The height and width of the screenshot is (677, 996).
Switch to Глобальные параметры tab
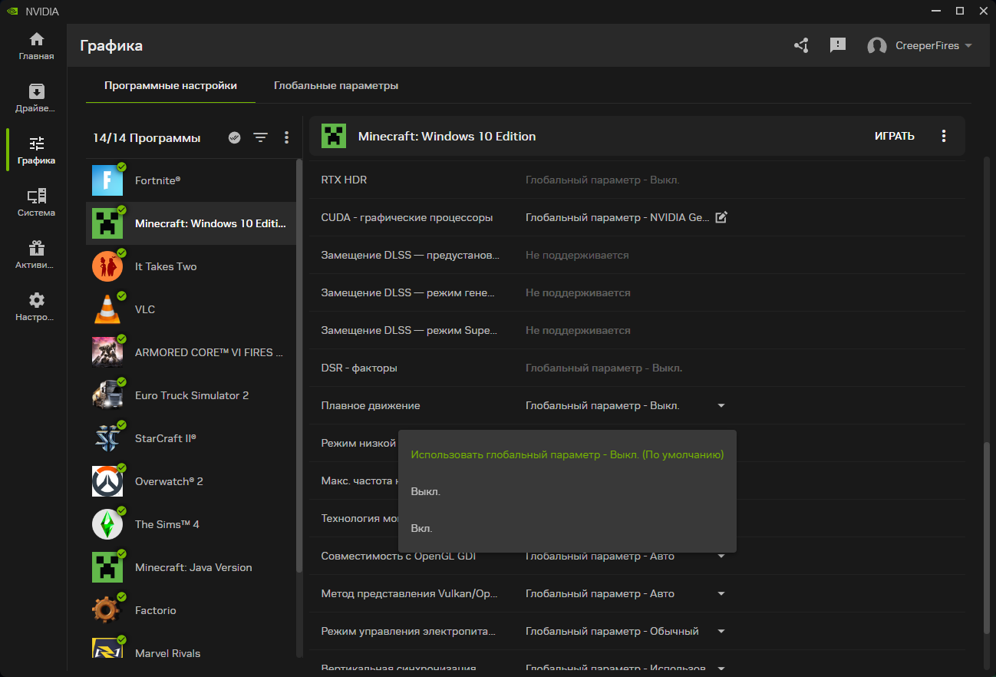coord(336,86)
